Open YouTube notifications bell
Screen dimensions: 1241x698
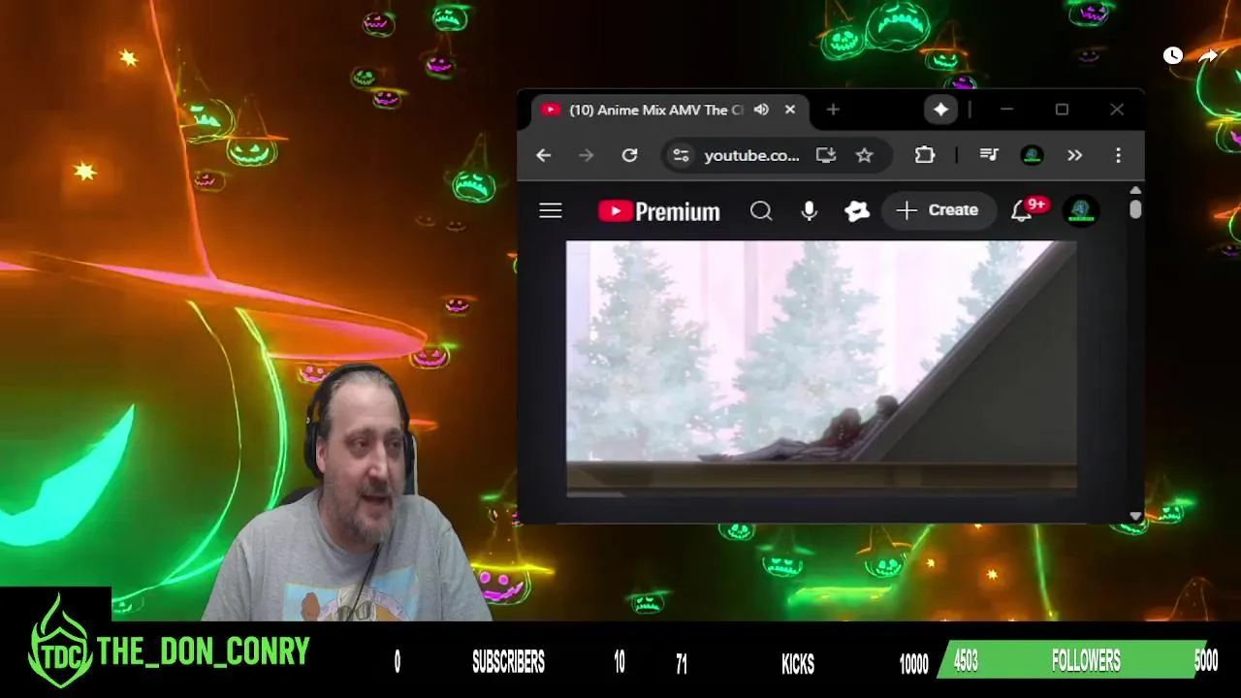[x=1022, y=210]
